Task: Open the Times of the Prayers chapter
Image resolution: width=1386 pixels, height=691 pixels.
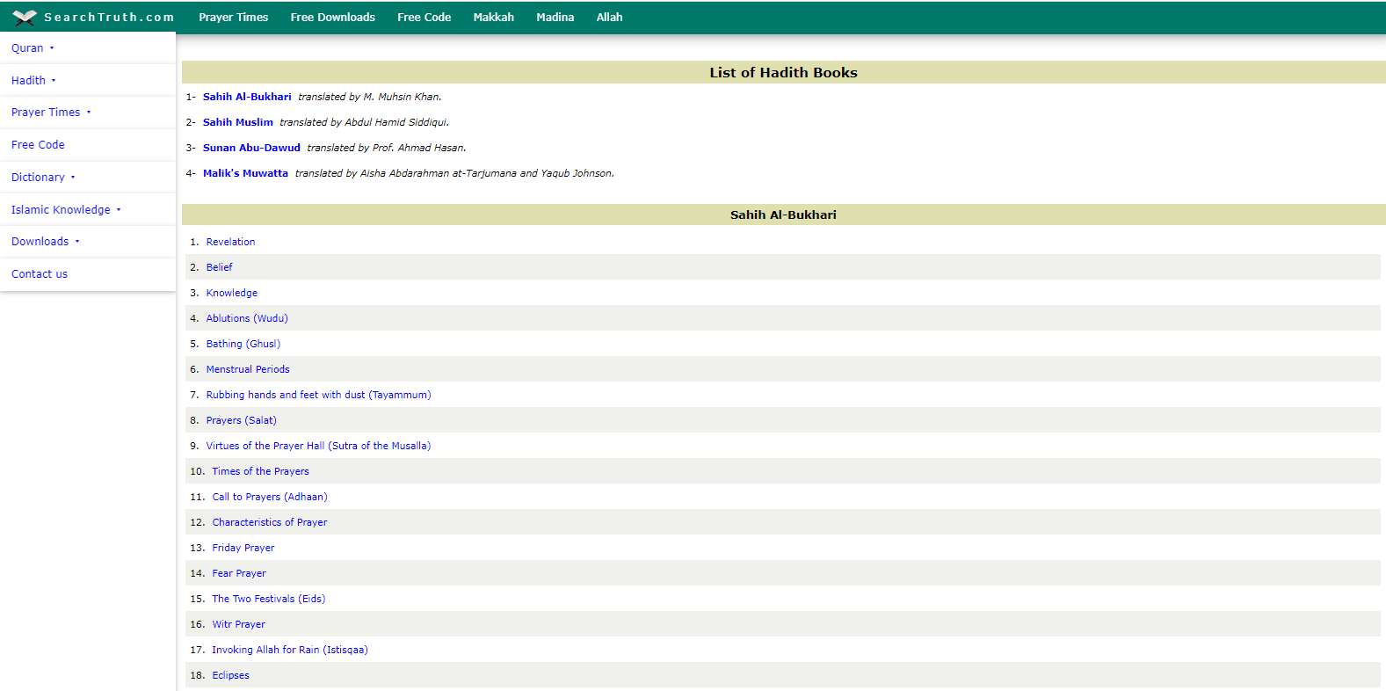Action: point(260,472)
